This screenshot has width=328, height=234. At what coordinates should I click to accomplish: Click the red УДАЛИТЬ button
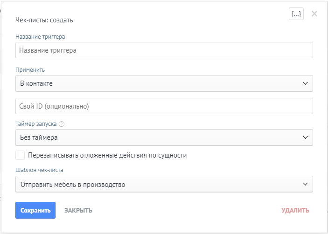pos(295,210)
